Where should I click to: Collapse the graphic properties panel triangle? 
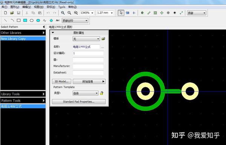pyautogui.click(x=53, y=32)
